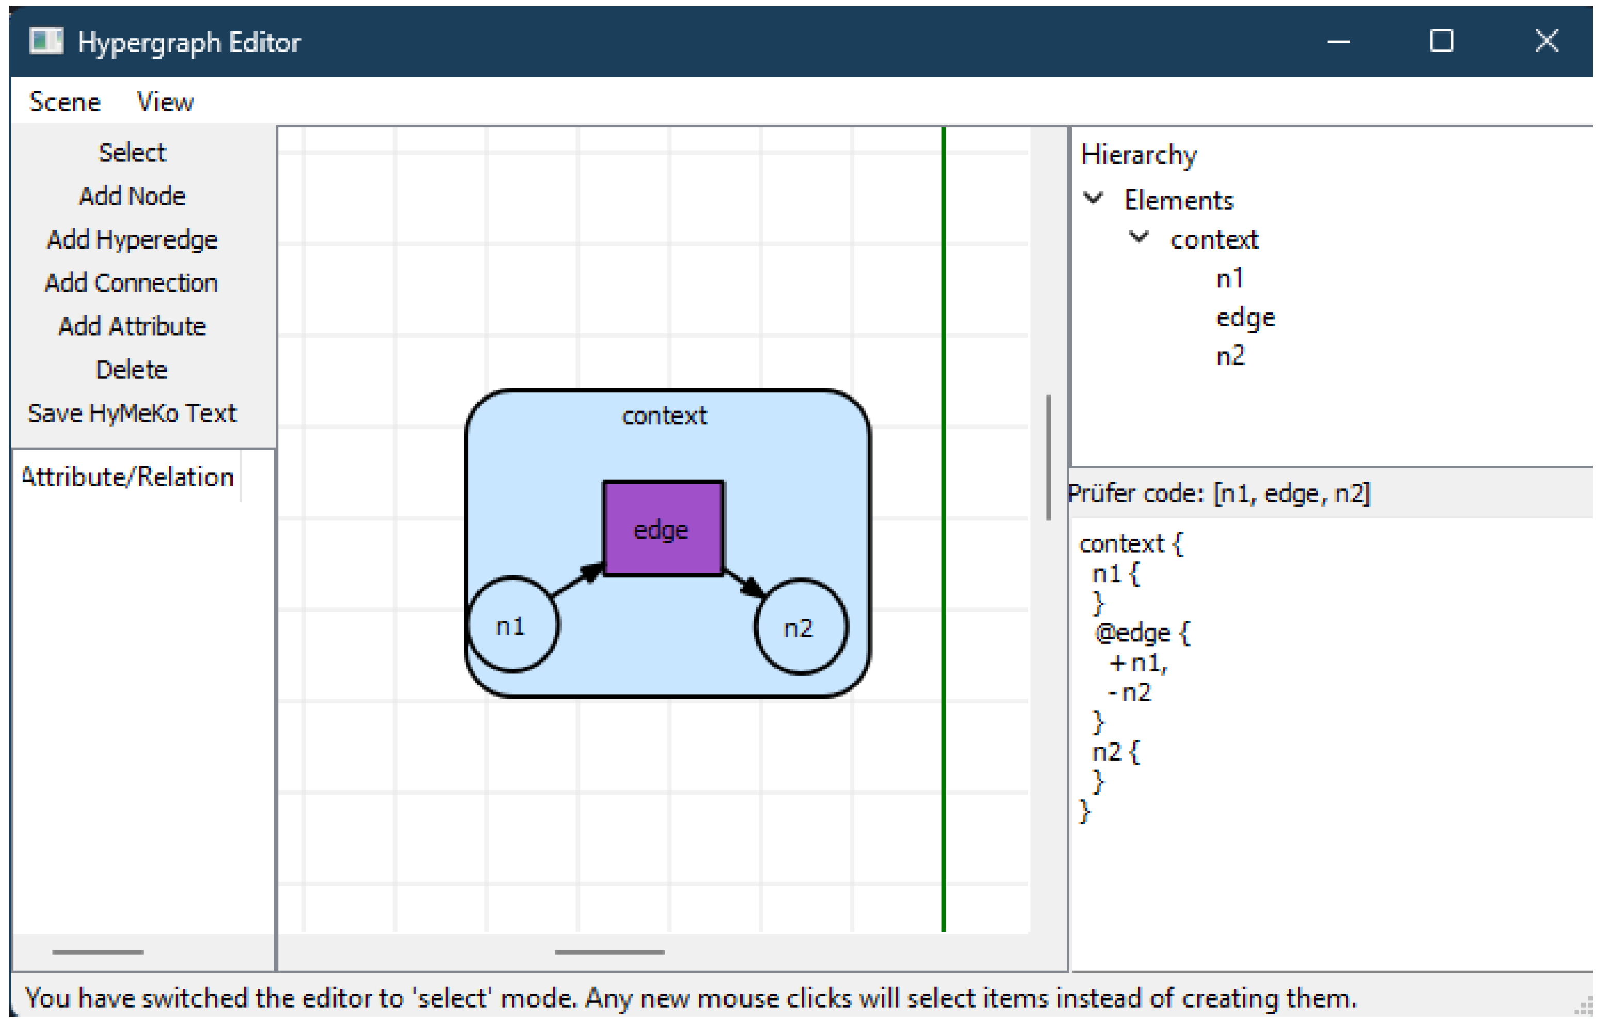Image resolution: width=1599 pixels, height=1024 pixels.
Task: Open the View menu
Action: coord(164,103)
